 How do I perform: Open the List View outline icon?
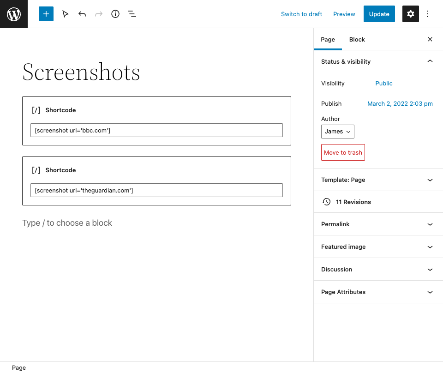coord(132,14)
